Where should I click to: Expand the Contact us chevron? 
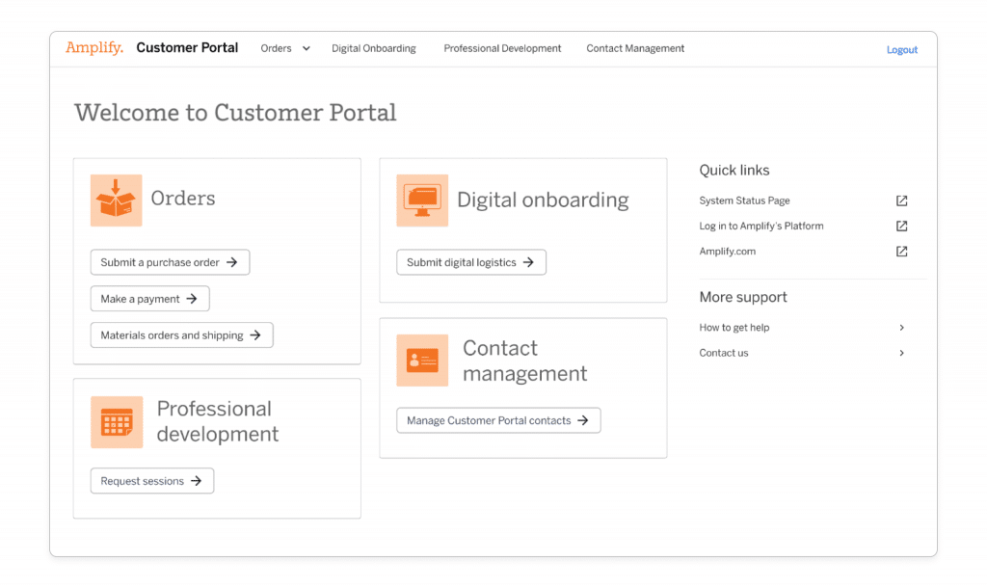click(x=901, y=353)
